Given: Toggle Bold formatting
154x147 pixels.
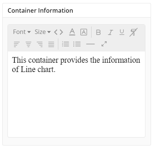Looking at the screenshot, I should tap(98, 32).
